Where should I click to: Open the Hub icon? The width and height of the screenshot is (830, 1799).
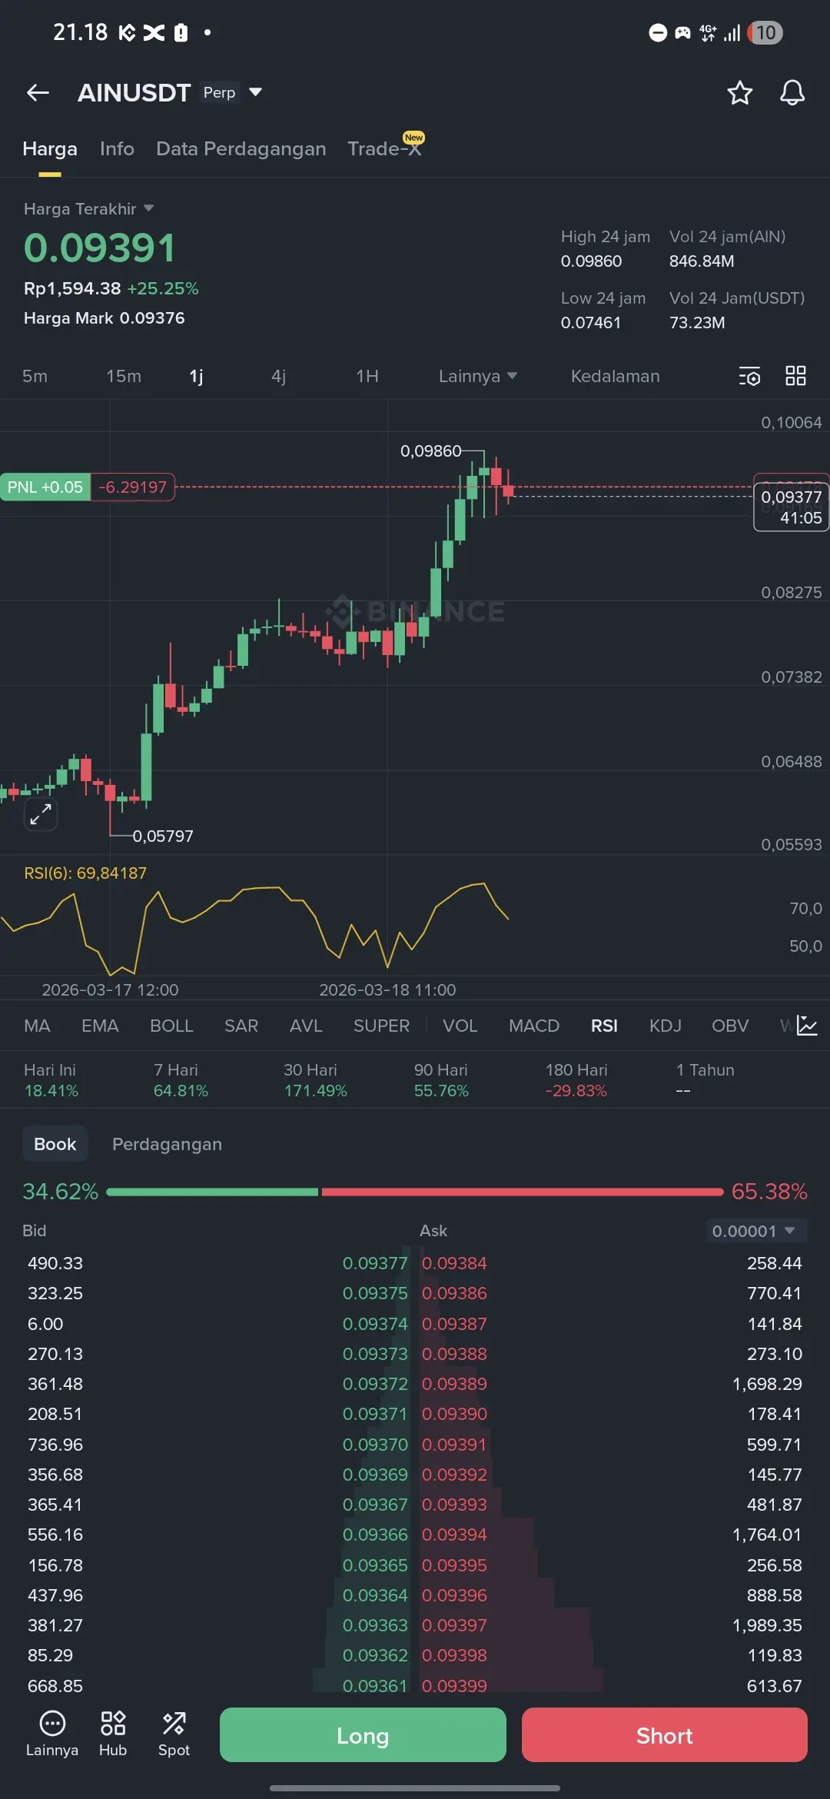tap(113, 1734)
